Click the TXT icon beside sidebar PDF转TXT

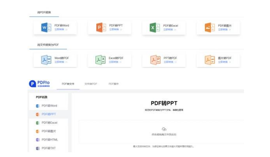38,148
